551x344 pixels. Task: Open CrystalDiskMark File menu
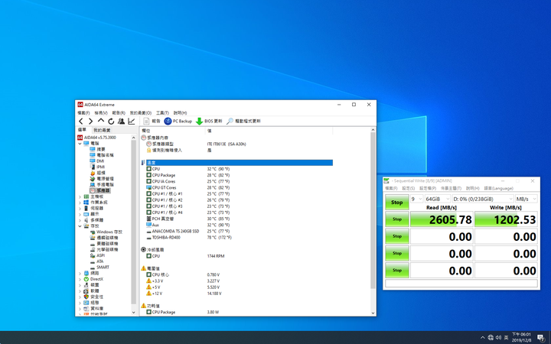pyautogui.click(x=391, y=189)
